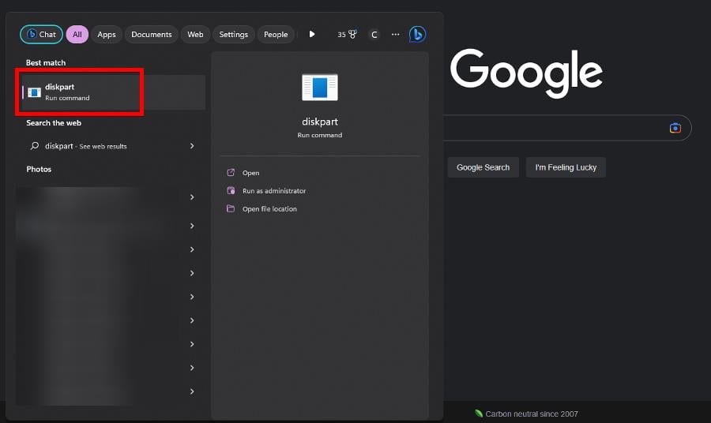
Task: Click the Bing logo at top right
Action: 417,35
